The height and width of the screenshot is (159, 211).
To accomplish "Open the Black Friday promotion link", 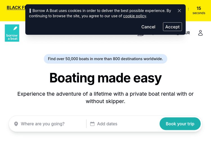I will (x=16, y=8).
